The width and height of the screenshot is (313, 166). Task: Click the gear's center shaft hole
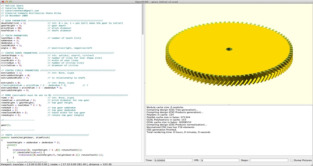pyautogui.click(x=229, y=49)
